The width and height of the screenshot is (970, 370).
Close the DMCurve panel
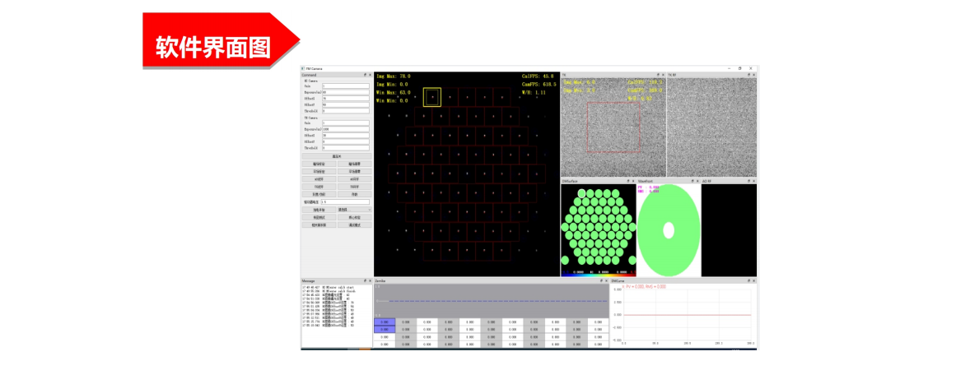(x=753, y=281)
